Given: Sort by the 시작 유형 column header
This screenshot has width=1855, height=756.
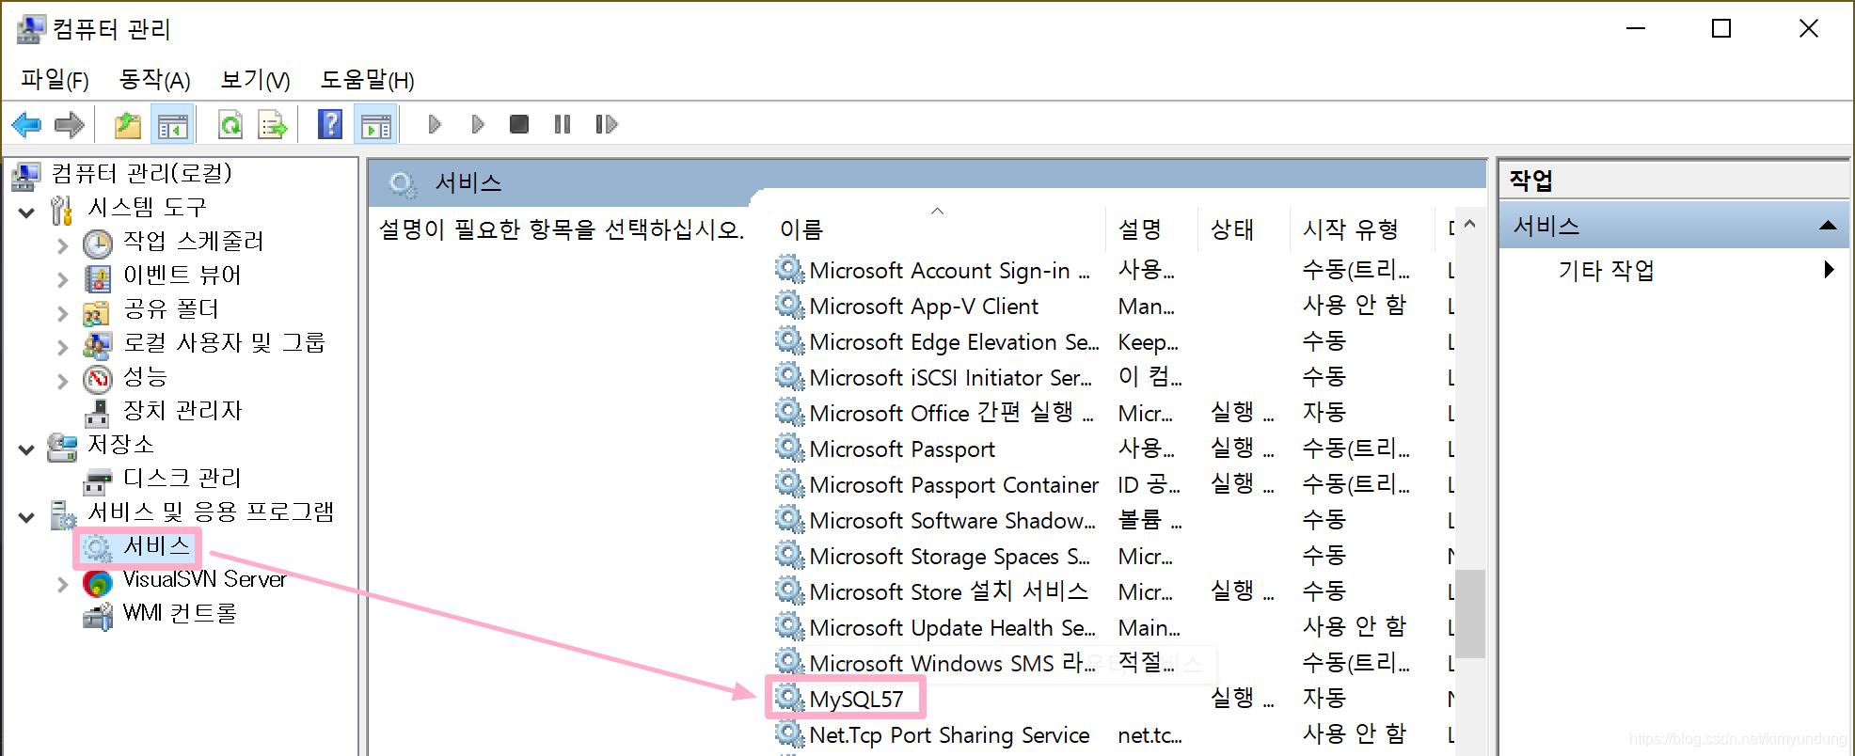Looking at the screenshot, I should pos(1351,229).
